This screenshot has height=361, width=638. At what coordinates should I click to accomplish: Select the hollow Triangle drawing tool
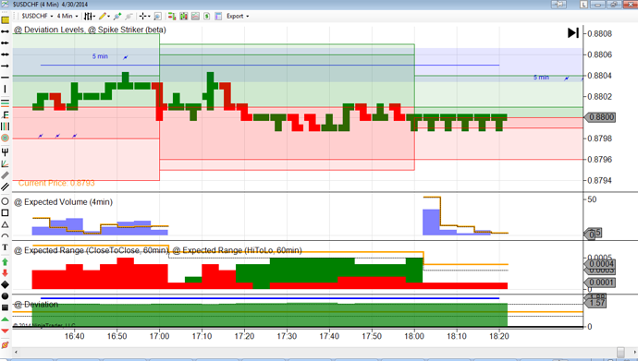[5, 224]
